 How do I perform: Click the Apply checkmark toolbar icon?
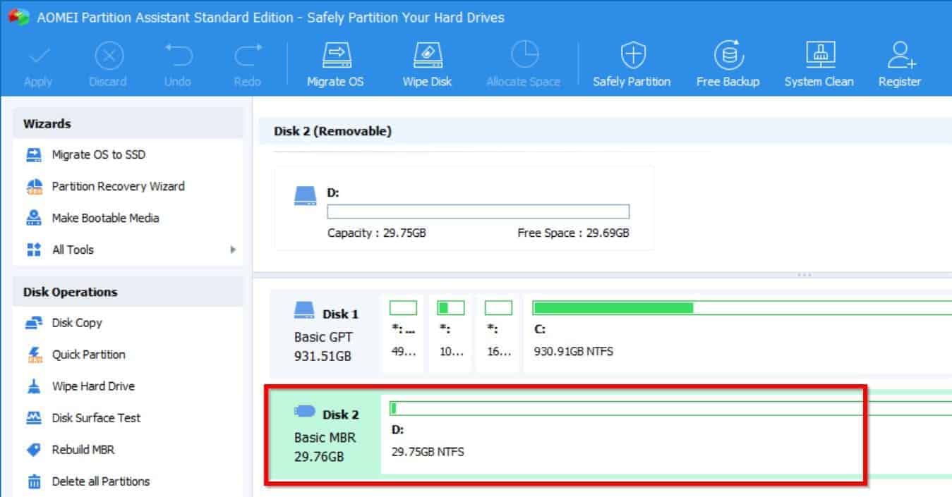tap(37, 56)
